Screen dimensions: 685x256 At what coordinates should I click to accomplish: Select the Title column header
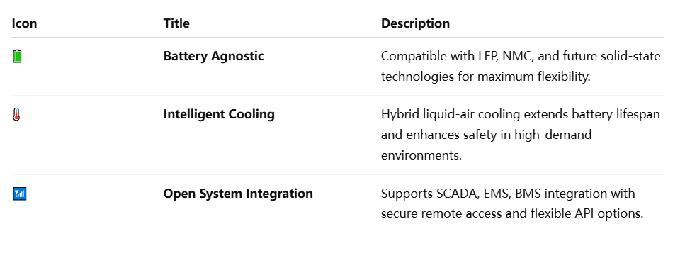click(176, 23)
